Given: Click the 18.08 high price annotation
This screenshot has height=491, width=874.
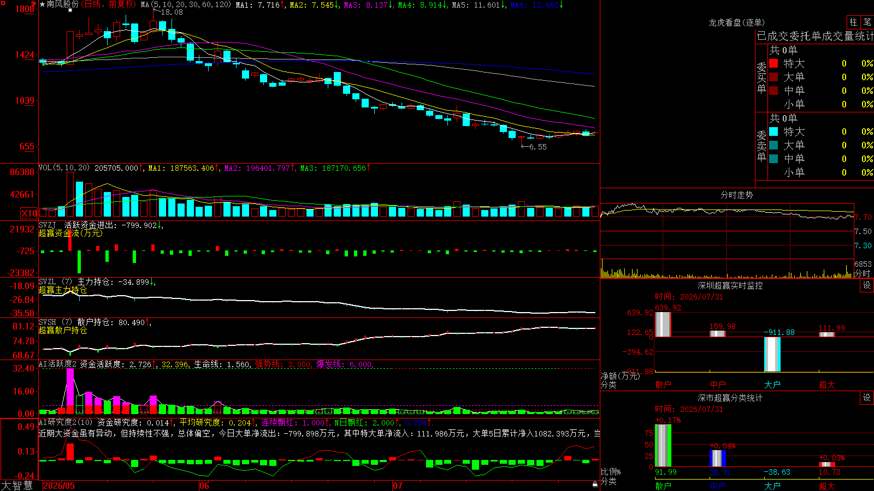Looking at the screenshot, I should [x=172, y=12].
